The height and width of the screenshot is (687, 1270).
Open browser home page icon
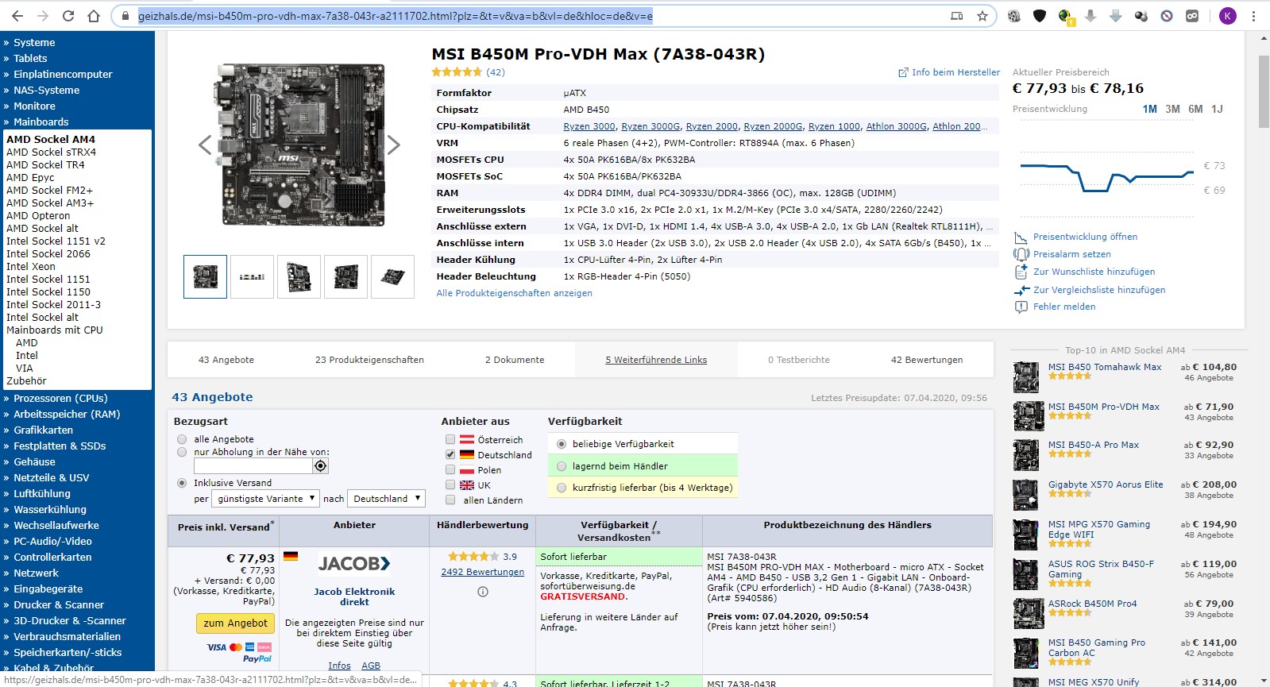point(94,16)
